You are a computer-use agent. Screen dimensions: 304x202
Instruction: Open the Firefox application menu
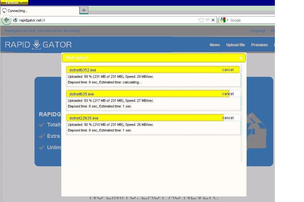coord(14,2)
